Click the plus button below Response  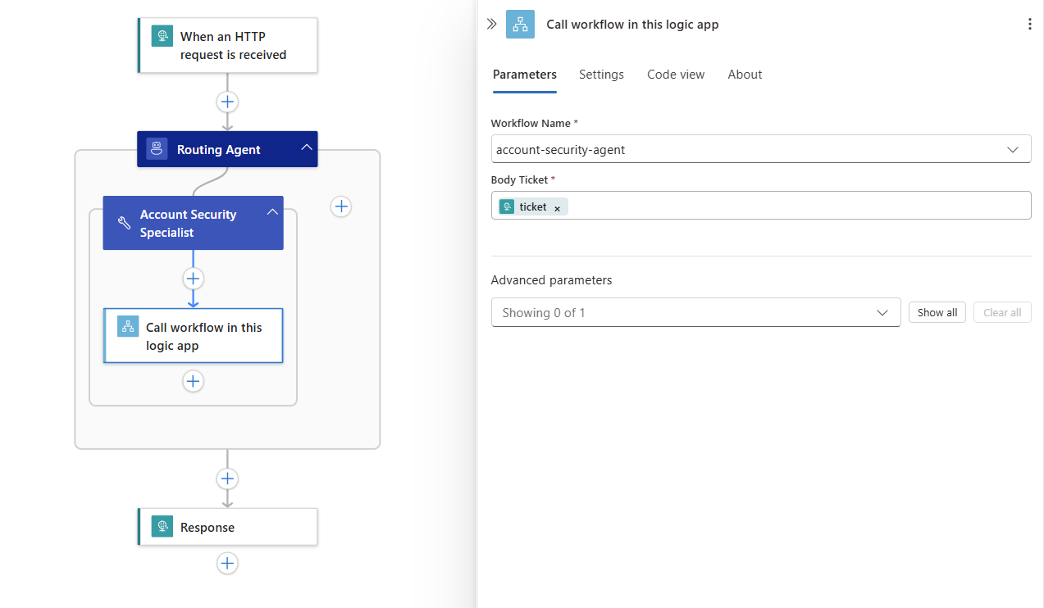point(227,563)
